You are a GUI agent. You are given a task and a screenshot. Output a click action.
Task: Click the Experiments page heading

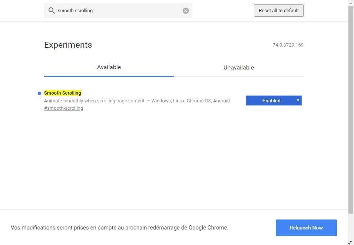click(68, 45)
